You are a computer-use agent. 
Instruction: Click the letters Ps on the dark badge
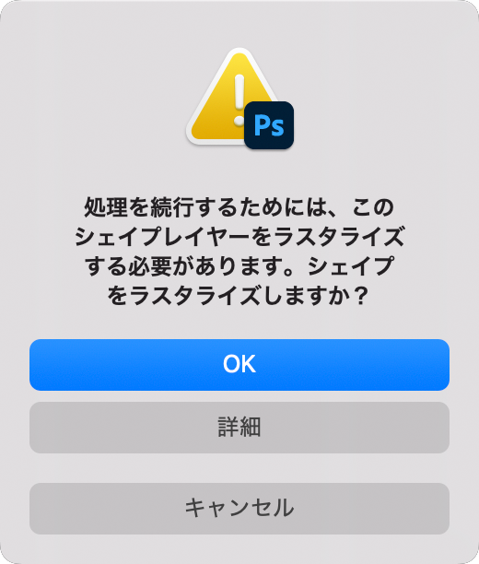pos(269,125)
